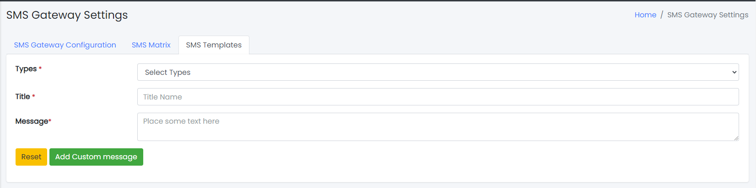Select the SMS Templates tab

(214, 45)
